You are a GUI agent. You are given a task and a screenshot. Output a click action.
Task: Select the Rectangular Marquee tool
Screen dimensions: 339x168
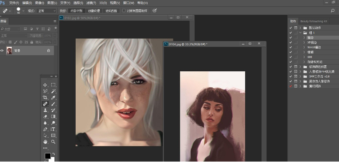click(53, 85)
